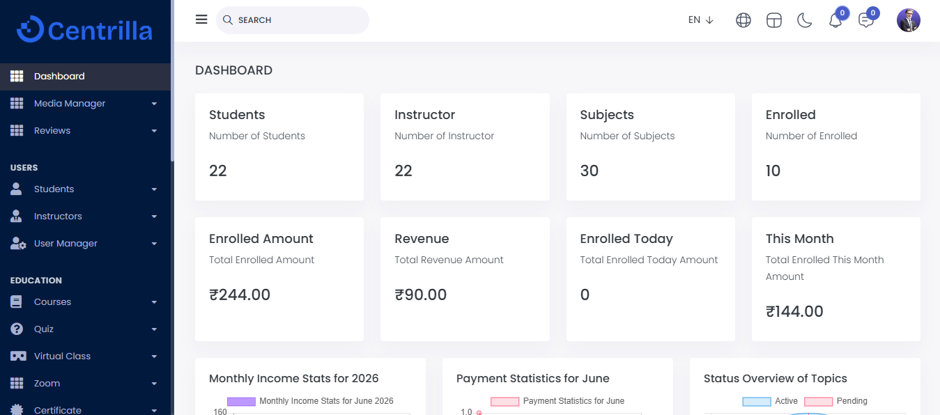Expand the Instructors arrow
Image resolution: width=940 pixels, height=415 pixels.
coord(154,217)
